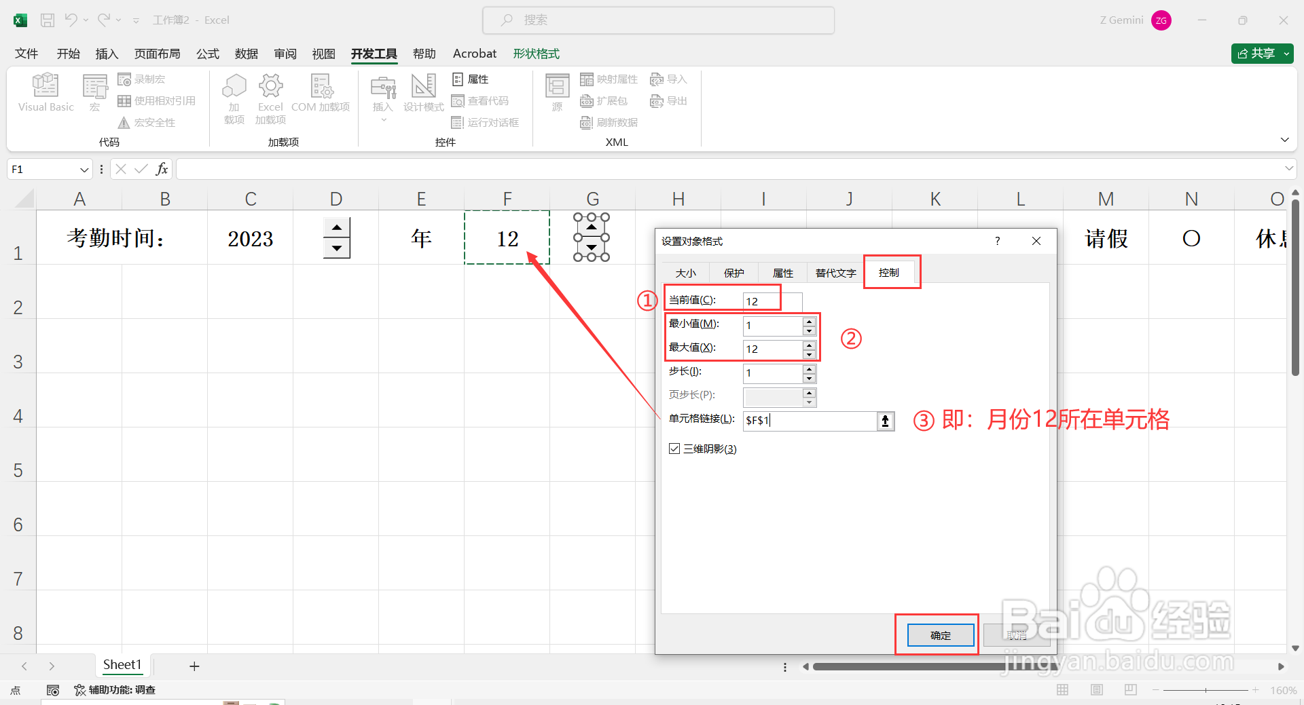The height and width of the screenshot is (705, 1304).
Task: Click Map Properties (映射属性)
Action: pos(609,79)
